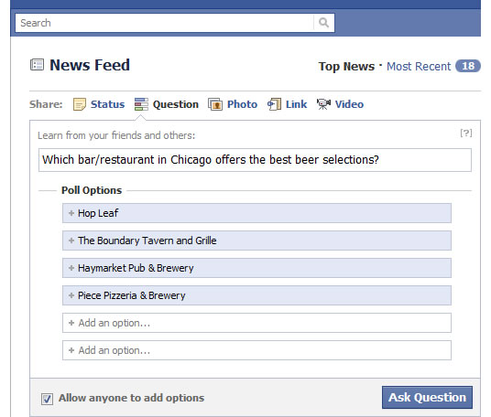Select the Link share icon

pyautogui.click(x=274, y=104)
